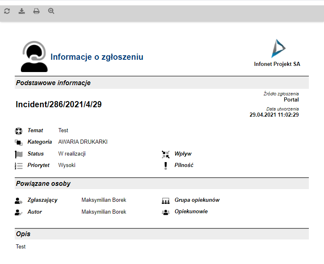Click the exclamation icon beside Pilność

click(x=165, y=166)
